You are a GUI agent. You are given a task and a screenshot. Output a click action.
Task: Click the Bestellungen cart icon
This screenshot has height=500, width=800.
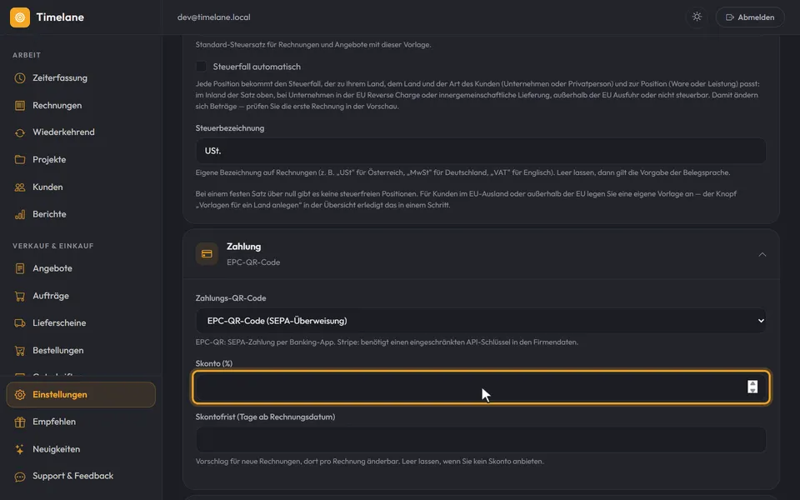pyautogui.click(x=20, y=351)
